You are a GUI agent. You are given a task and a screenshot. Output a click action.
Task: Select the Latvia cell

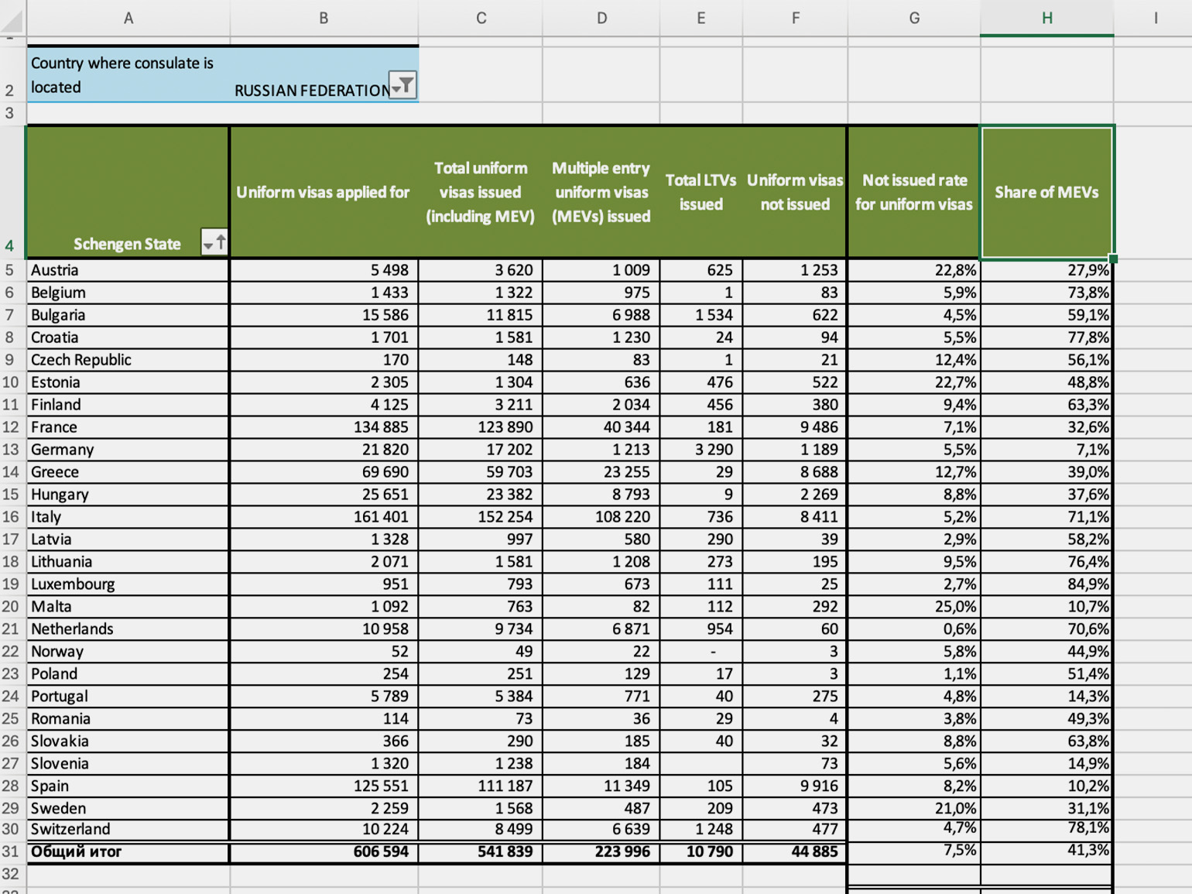128,539
